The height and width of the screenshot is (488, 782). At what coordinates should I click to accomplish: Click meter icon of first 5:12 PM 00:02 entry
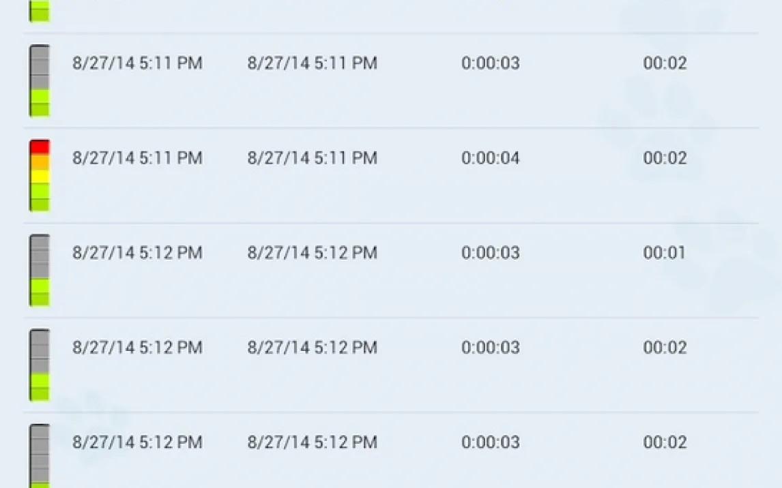tap(40, 365)
